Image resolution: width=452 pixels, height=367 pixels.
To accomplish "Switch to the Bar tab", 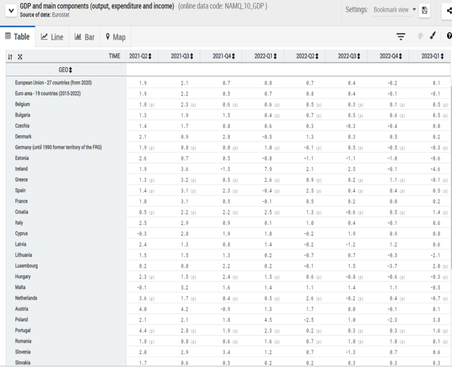I will point(85,37).
